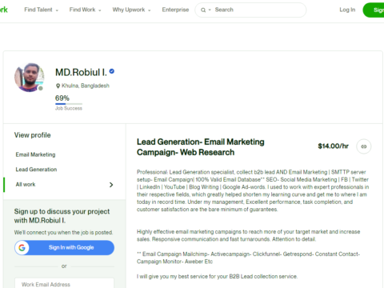Copy profile link via the link icon
This screenshot has width=384, height=288.
click(x=364, y=146)
